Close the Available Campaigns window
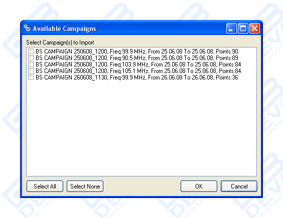This screenshot has height=218, width=283. (255, 28)
